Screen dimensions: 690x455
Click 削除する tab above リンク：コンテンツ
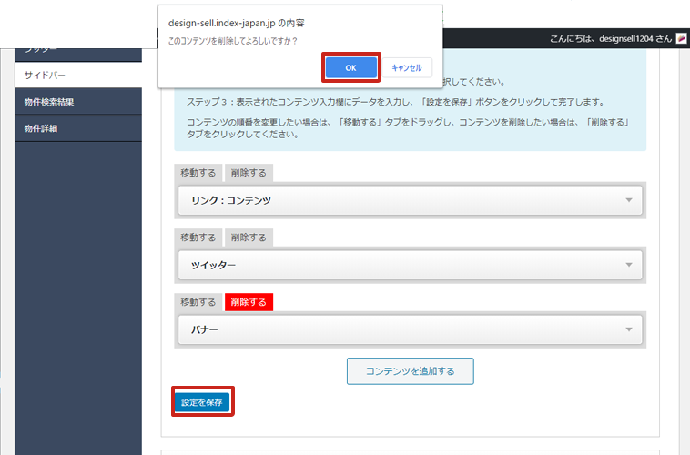click(249, 173)
